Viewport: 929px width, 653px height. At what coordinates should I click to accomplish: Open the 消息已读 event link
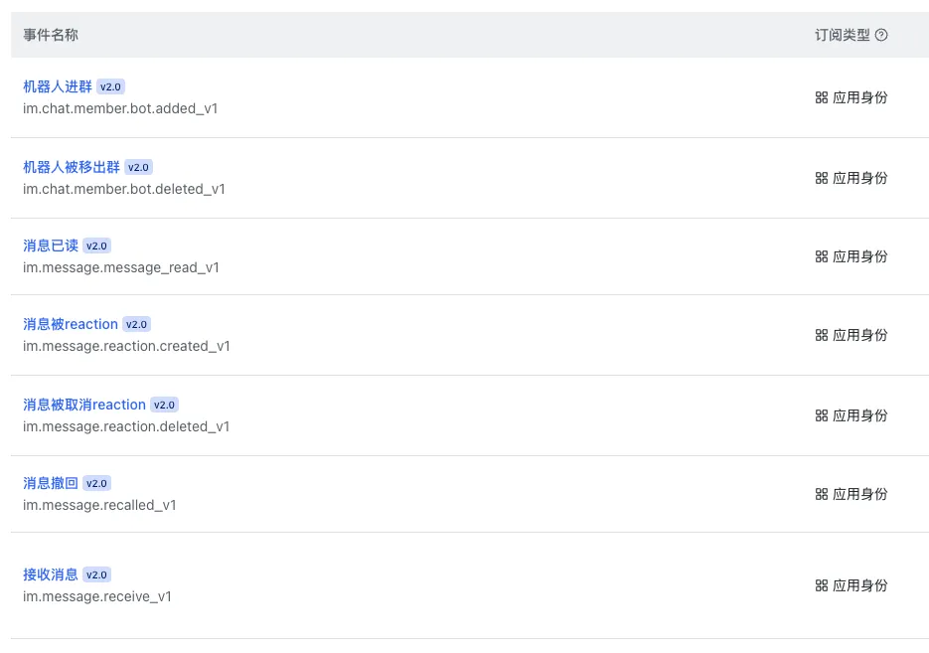[51, 245]
